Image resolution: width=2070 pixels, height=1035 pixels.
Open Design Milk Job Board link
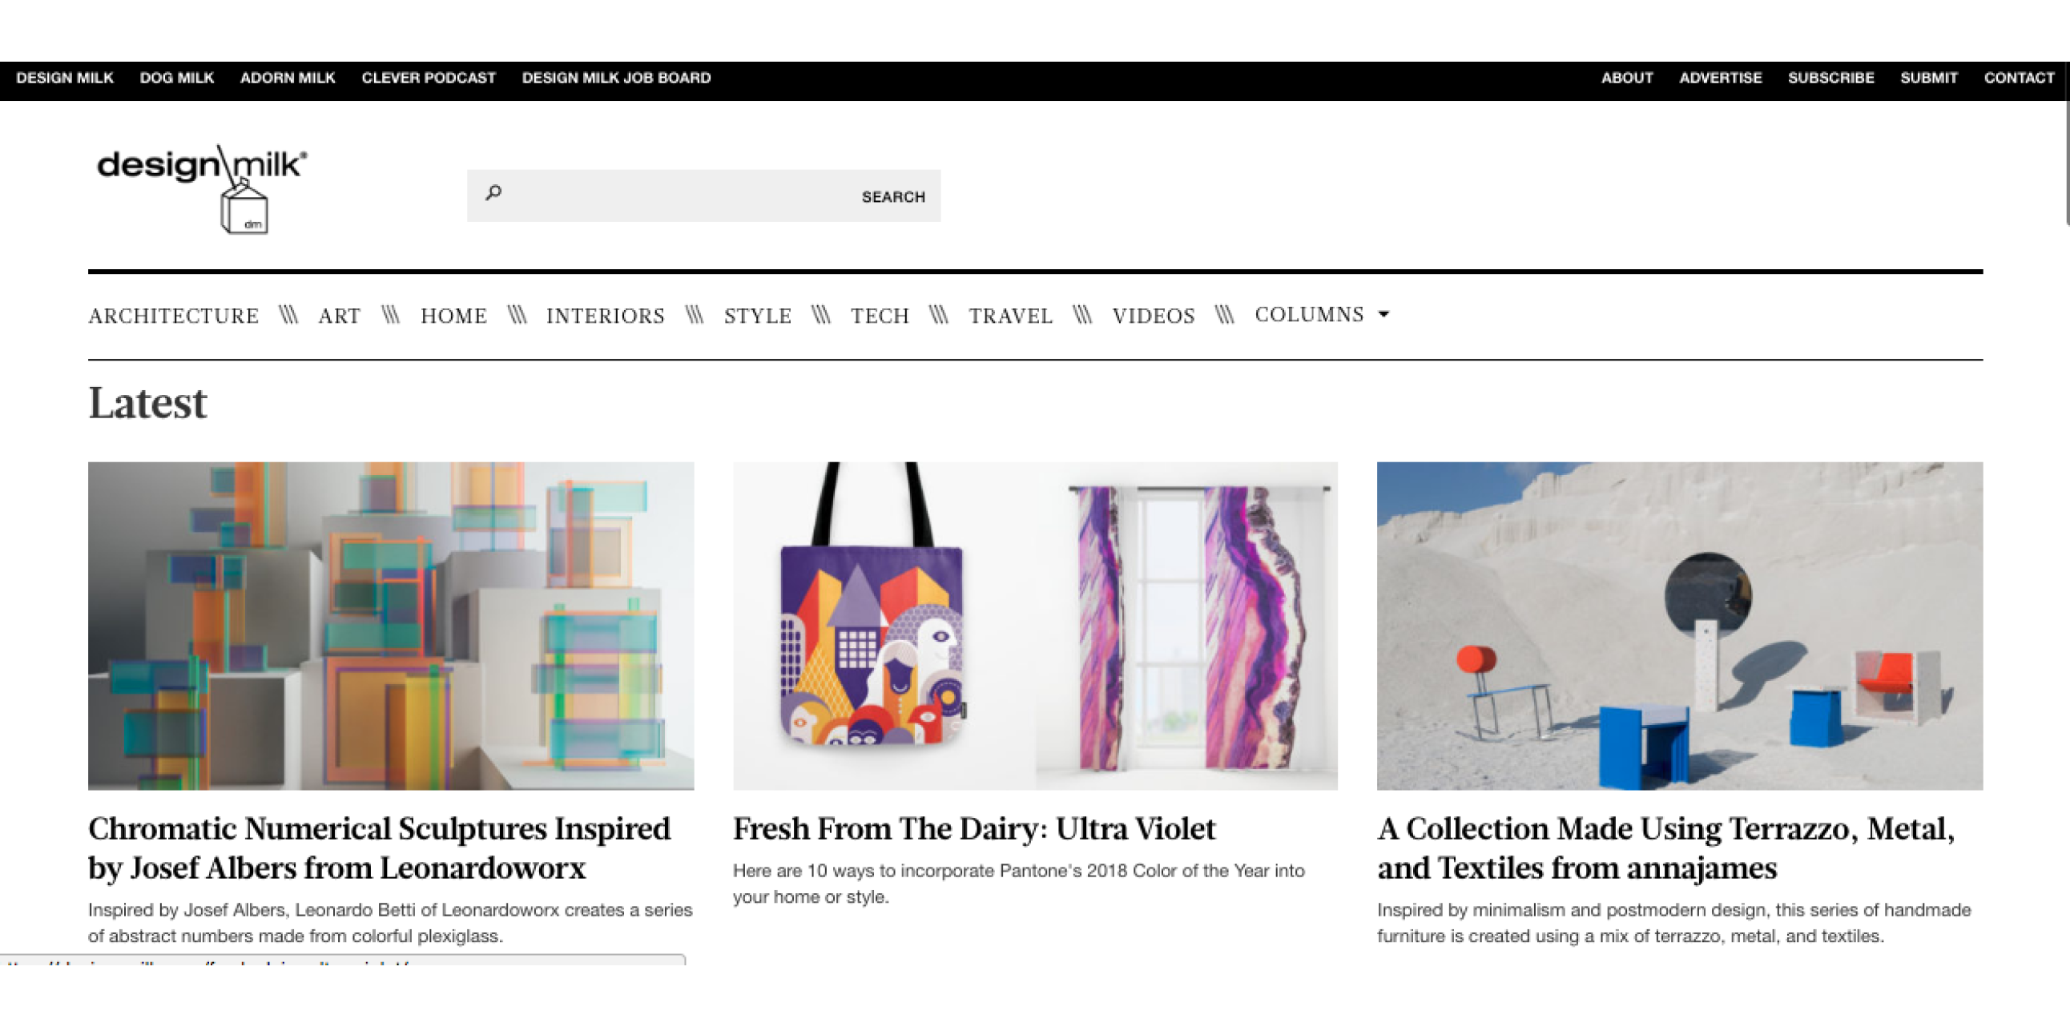pos(616,78)
